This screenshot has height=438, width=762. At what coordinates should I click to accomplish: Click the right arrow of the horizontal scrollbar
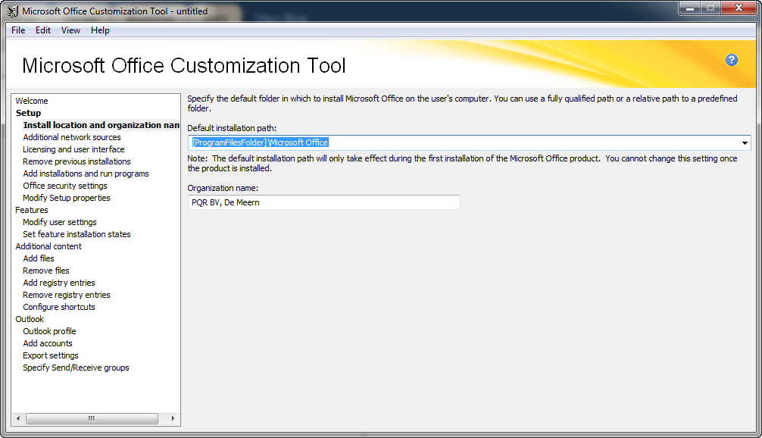click(x=174, y=418)
